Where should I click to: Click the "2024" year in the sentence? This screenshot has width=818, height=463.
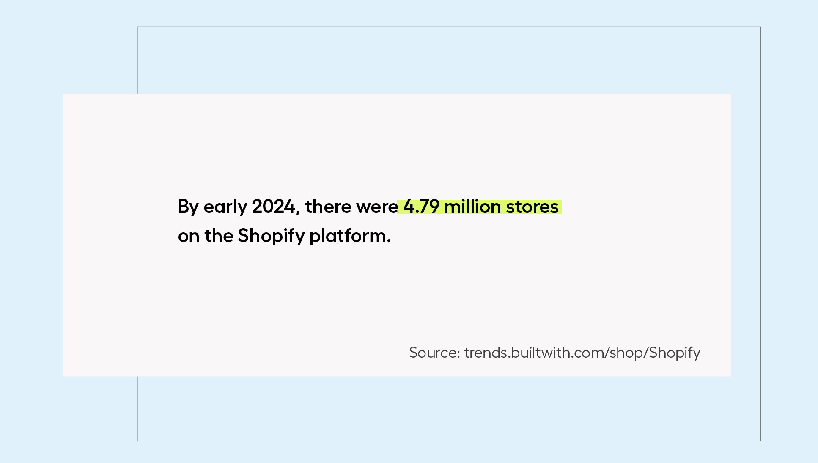point(273,207)
